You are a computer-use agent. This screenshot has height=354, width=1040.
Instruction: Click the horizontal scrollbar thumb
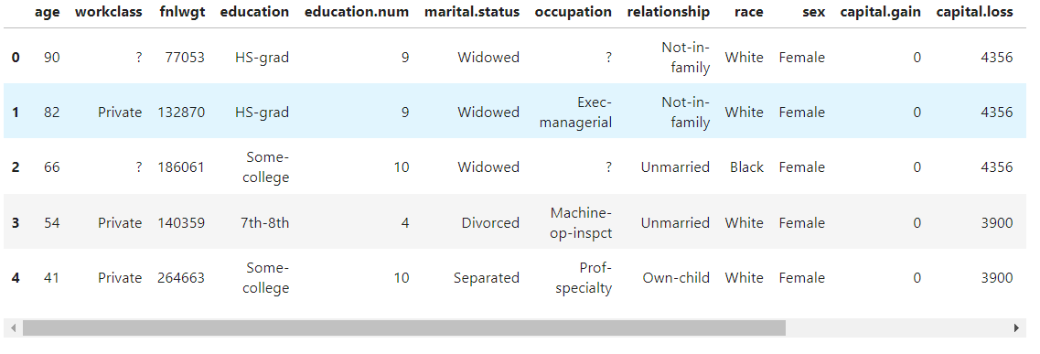404,327
